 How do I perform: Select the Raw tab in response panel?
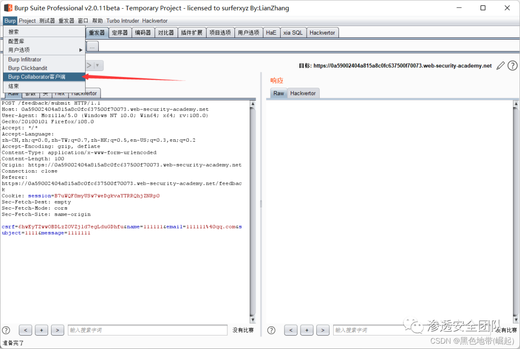(279, 94)
